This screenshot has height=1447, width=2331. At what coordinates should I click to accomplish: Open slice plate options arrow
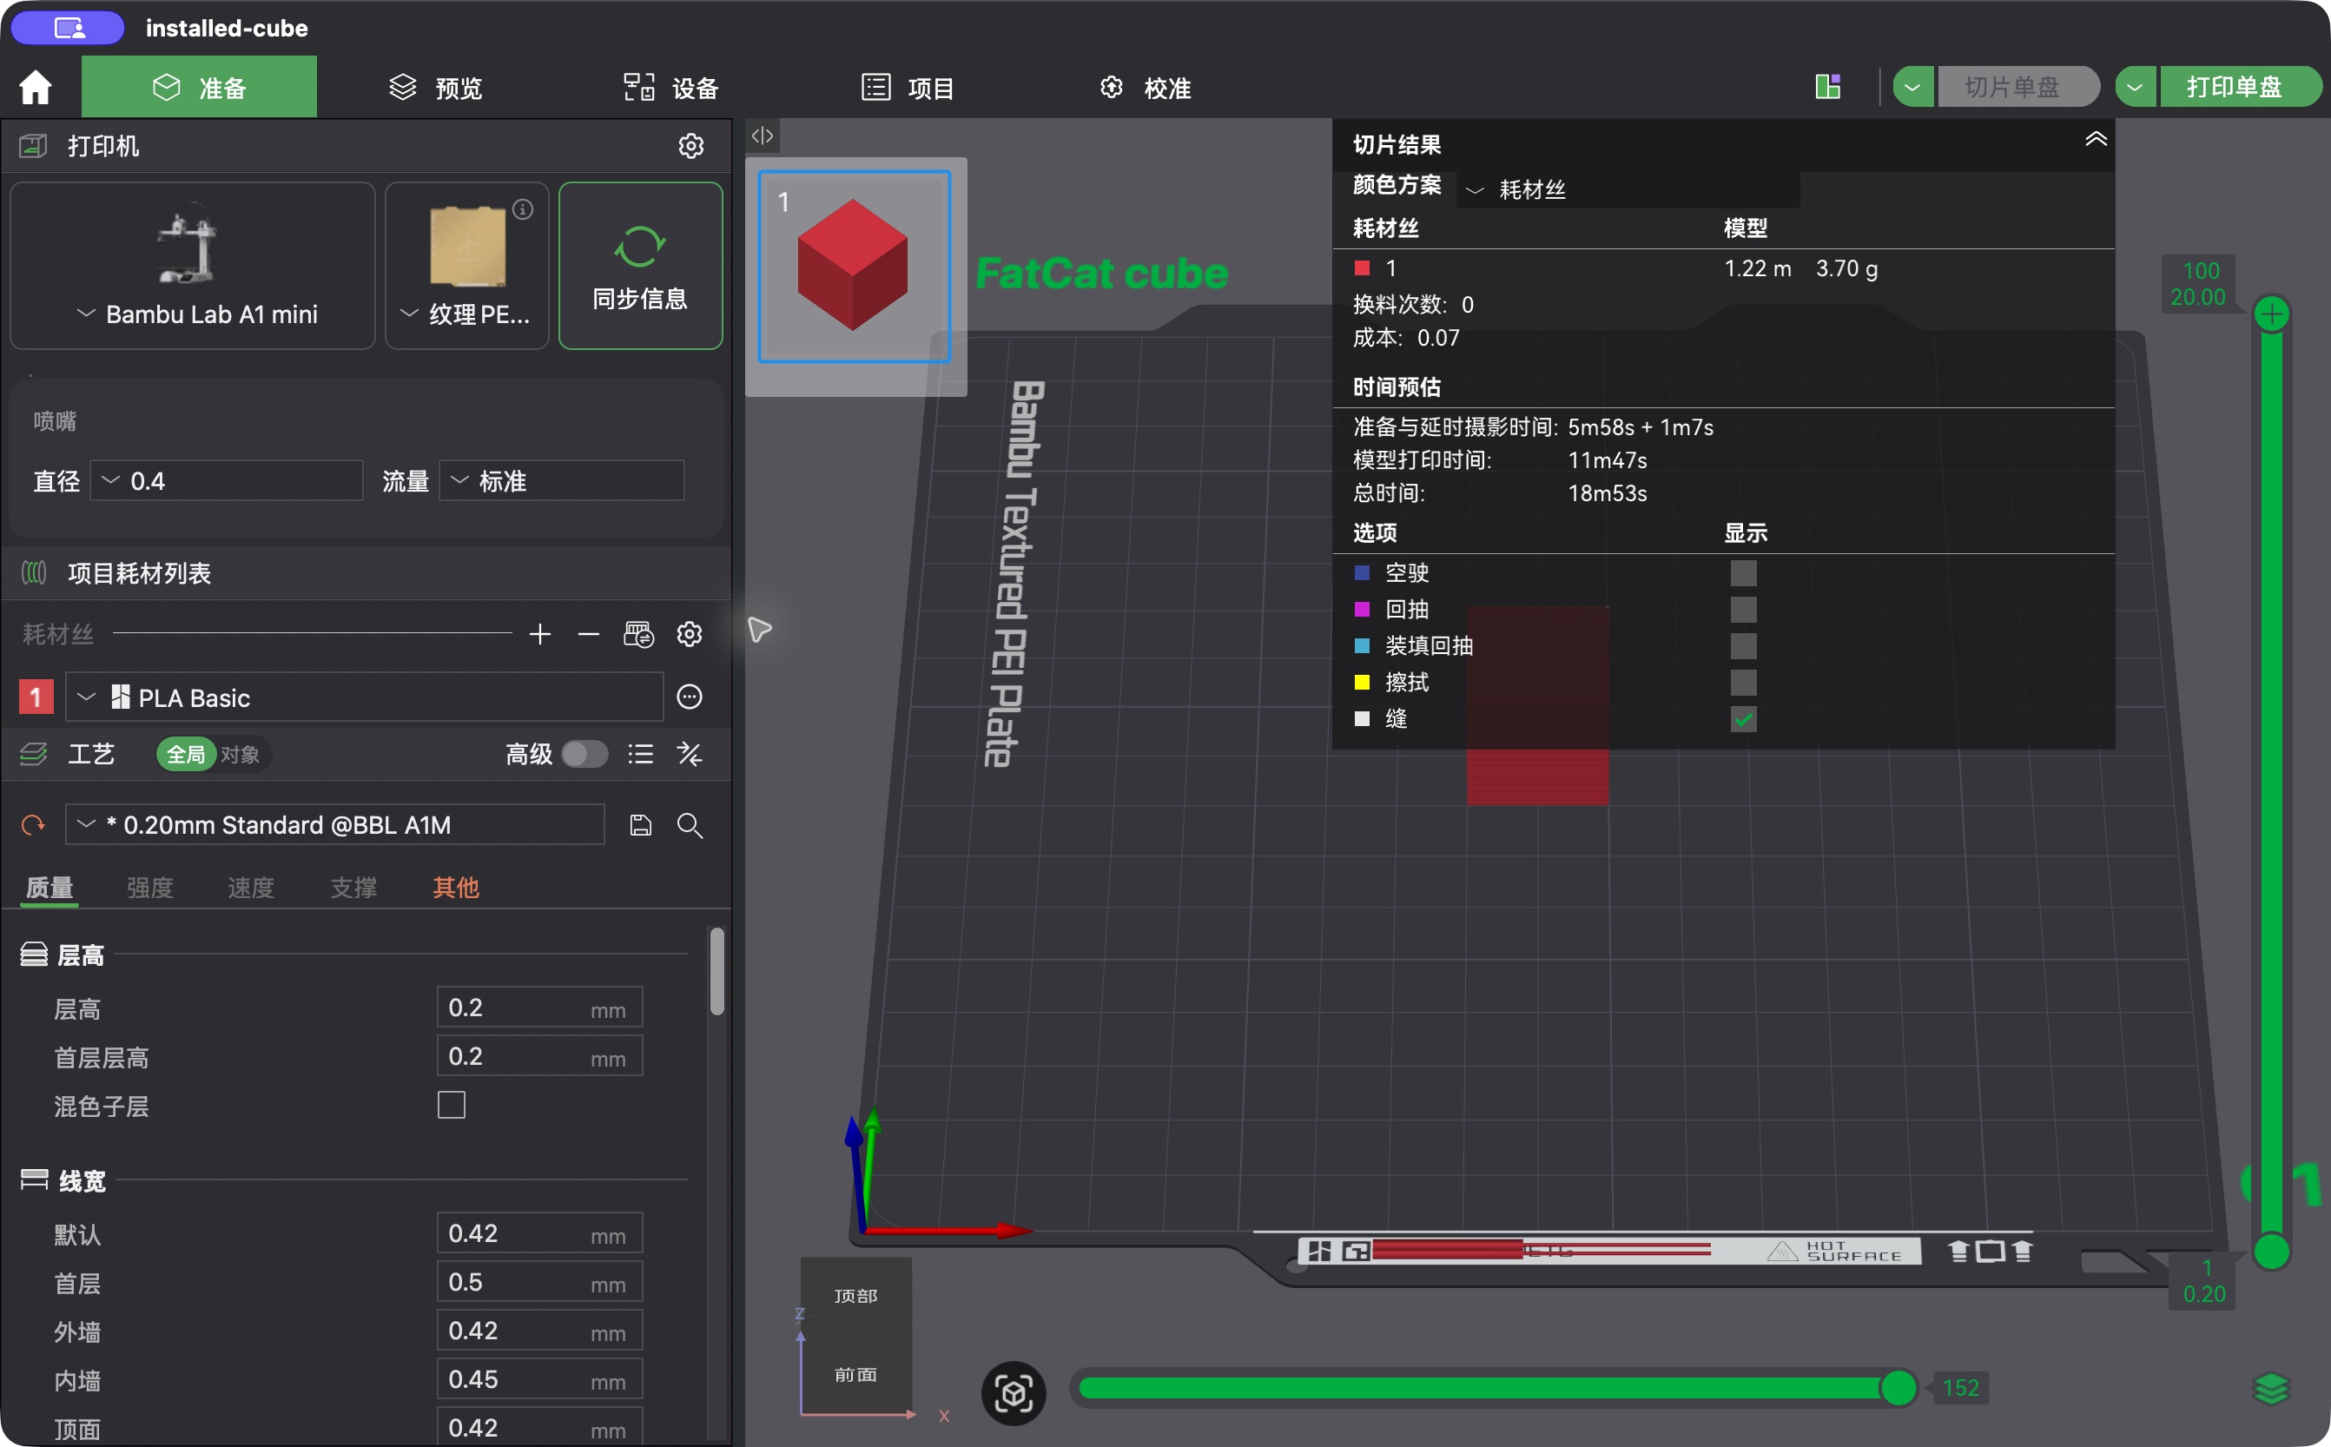point(1913,87)
